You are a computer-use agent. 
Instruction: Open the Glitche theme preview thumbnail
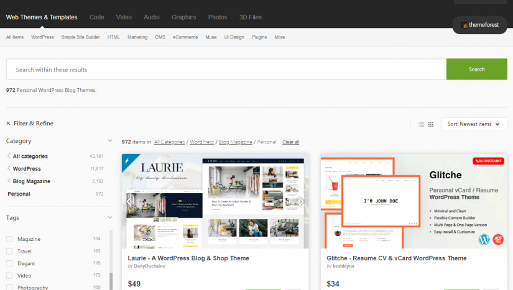414,201
